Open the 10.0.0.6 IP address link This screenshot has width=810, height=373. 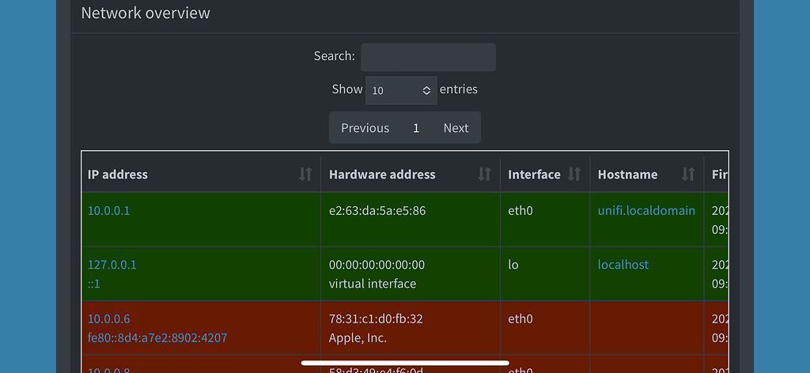point(109,318)
